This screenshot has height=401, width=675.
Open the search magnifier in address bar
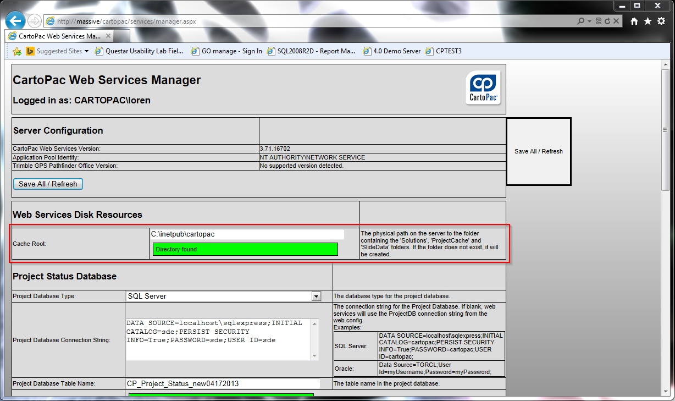tap(580, 21)
